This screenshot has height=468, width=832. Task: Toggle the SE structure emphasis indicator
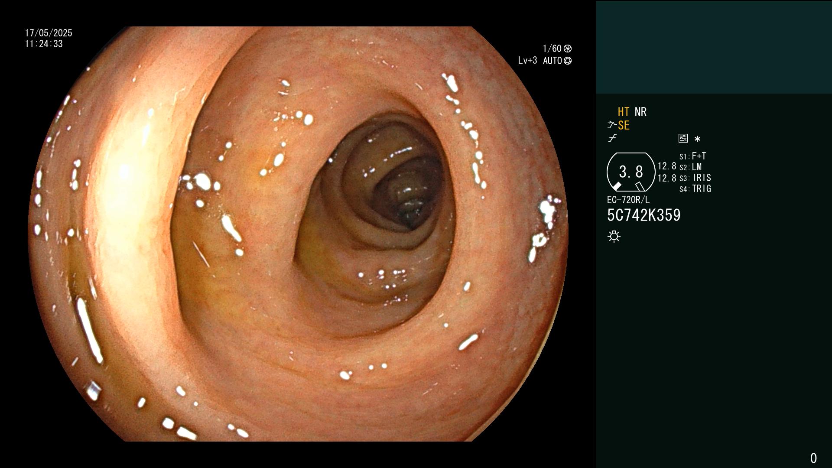624,125
